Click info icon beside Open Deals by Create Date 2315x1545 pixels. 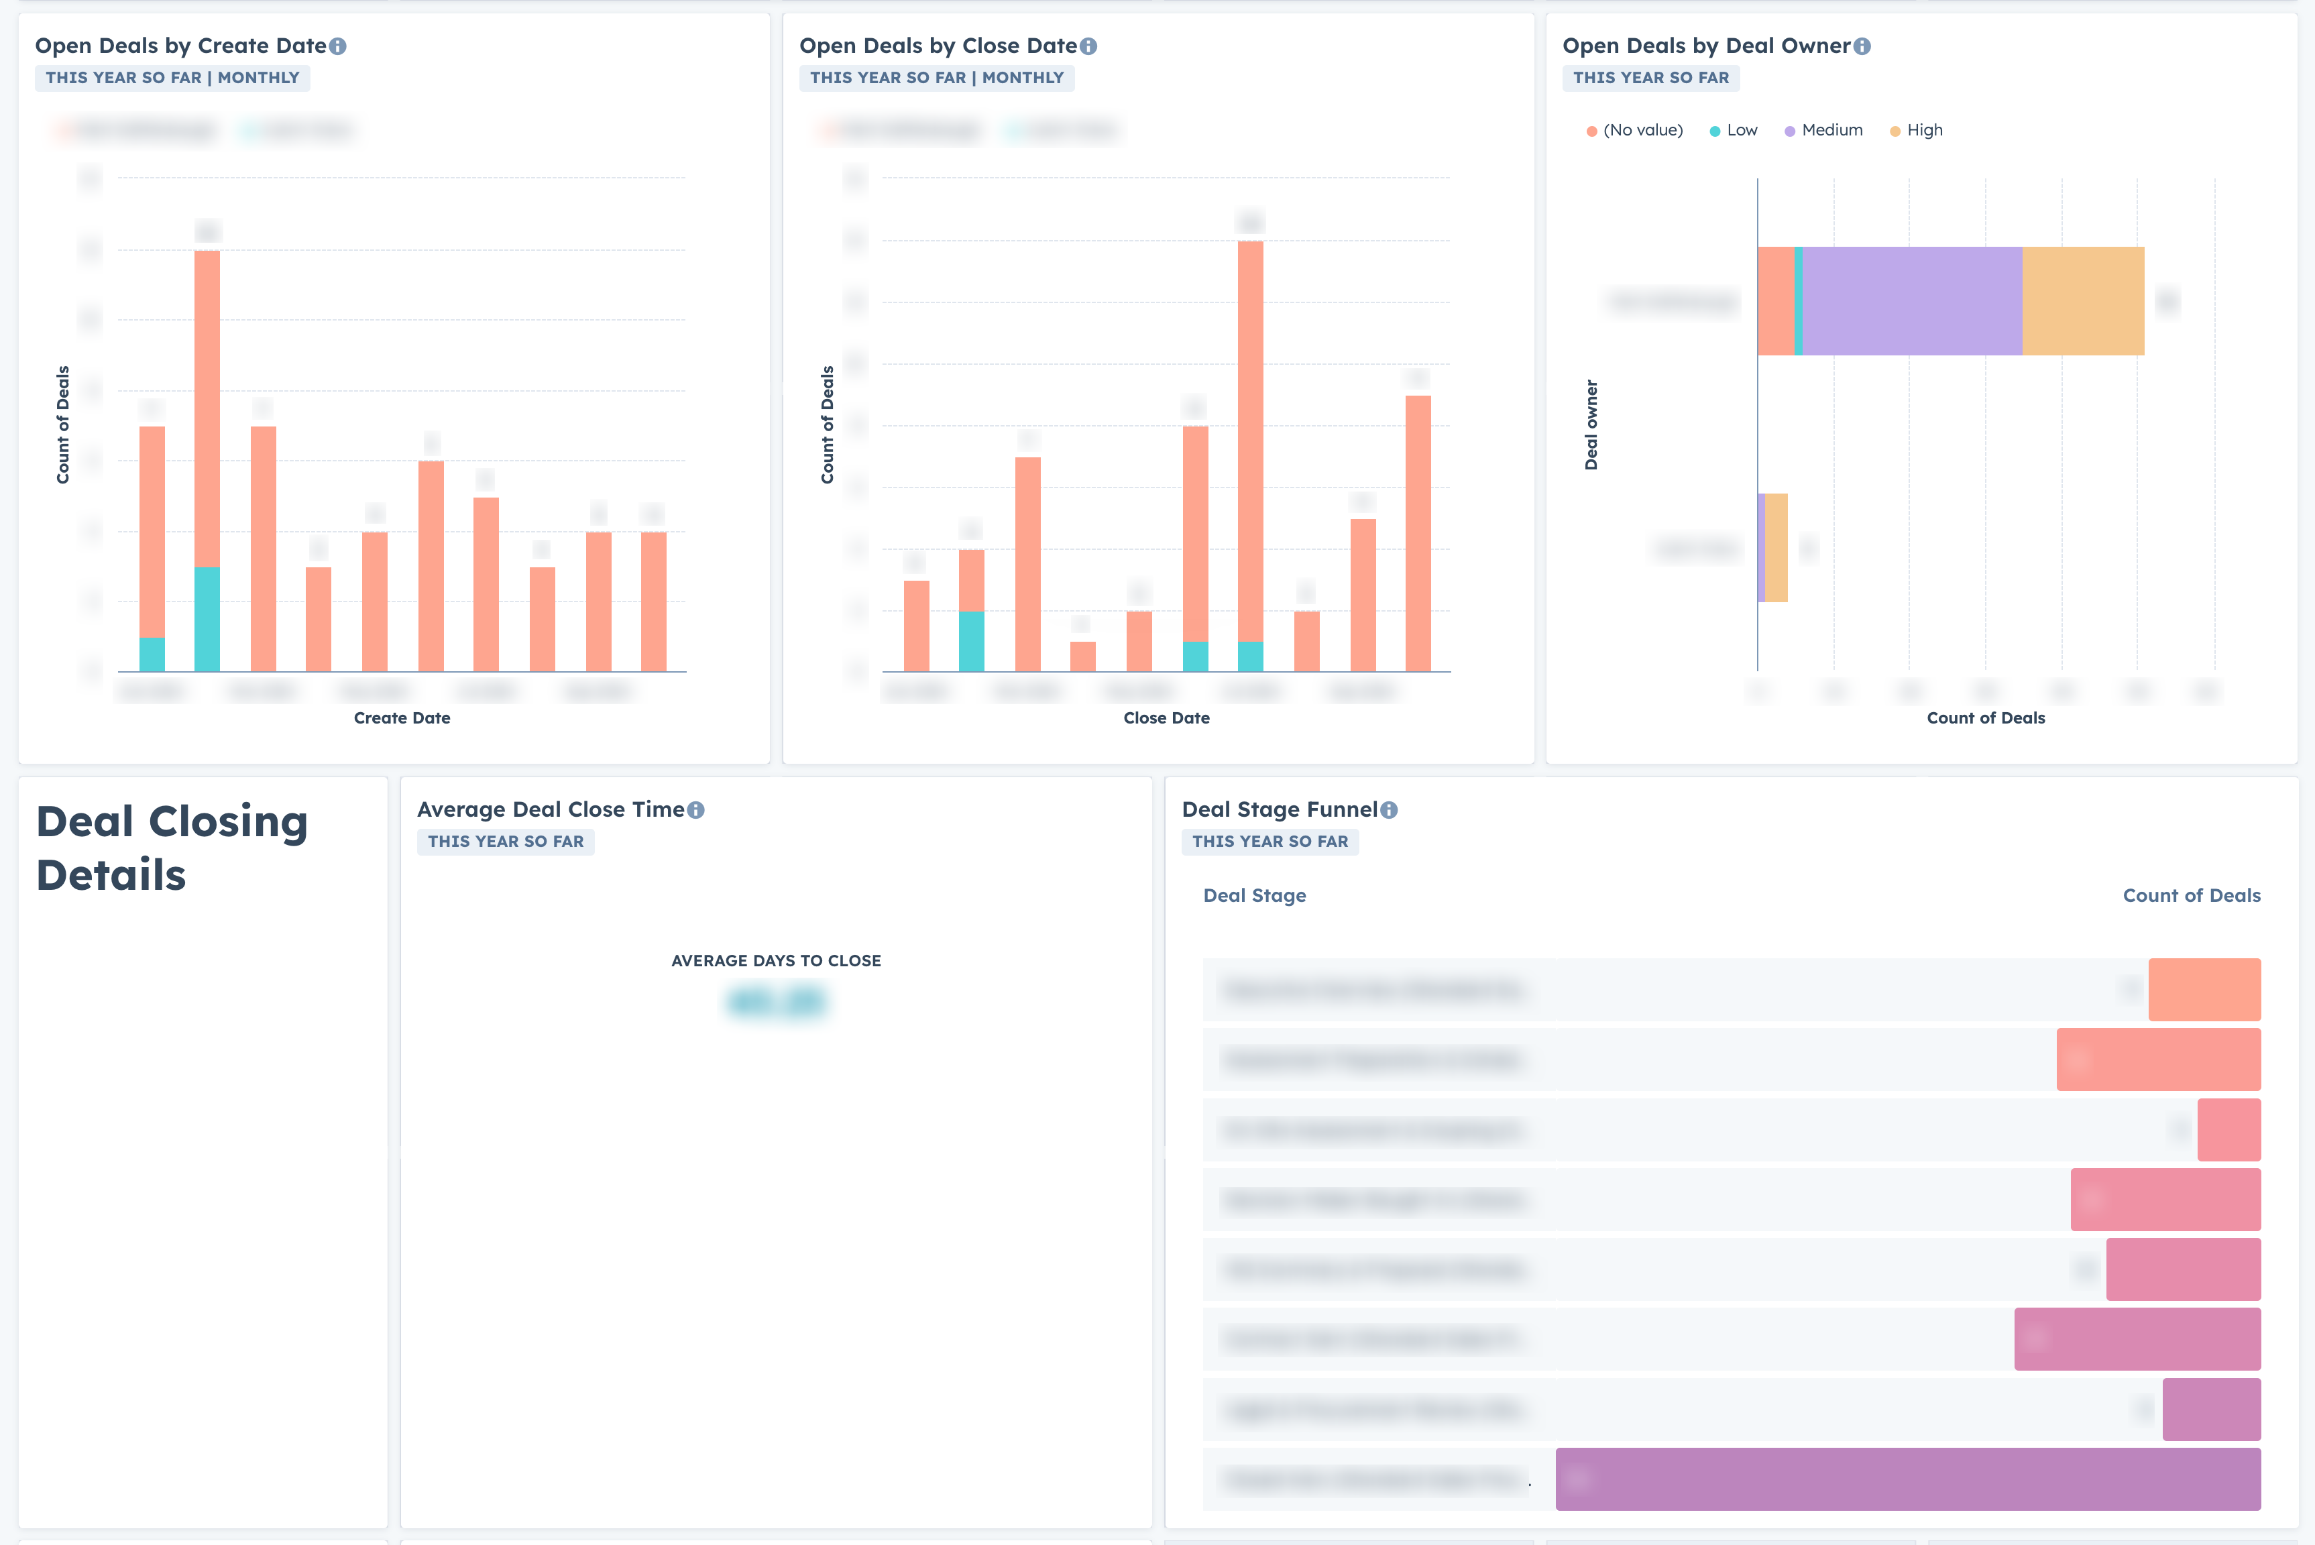point(338,46)
